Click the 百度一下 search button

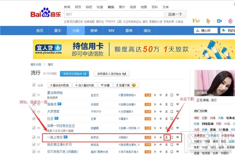(x=175, y=14)
